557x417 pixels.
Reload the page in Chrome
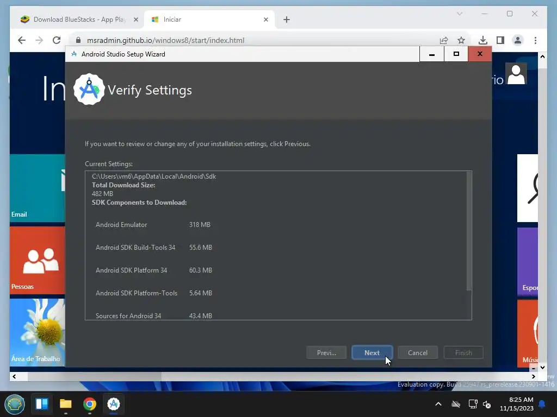pyautogui.click(x=57, y=40)
